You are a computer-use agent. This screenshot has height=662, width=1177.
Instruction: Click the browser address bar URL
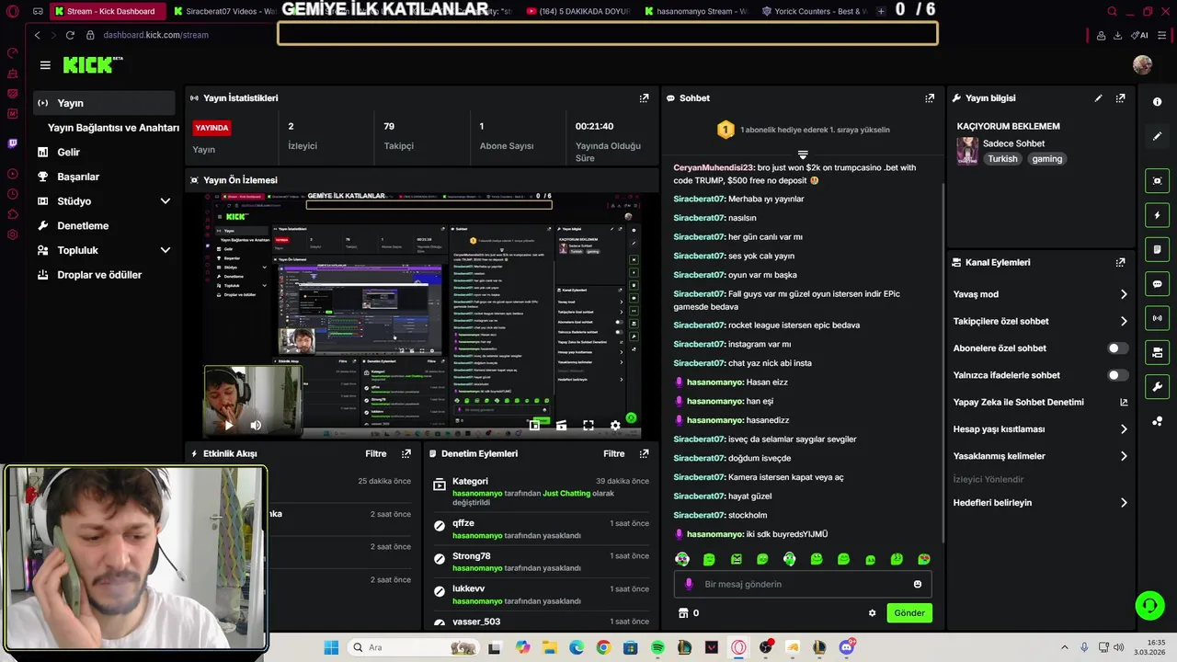(x=155, y=35)
